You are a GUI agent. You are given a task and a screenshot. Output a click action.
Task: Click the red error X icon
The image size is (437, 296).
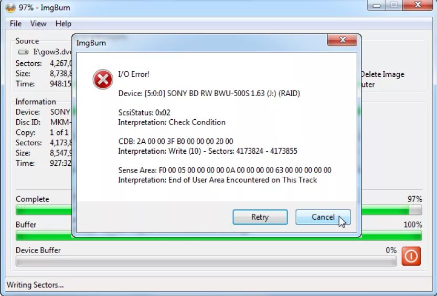(103, 79)
